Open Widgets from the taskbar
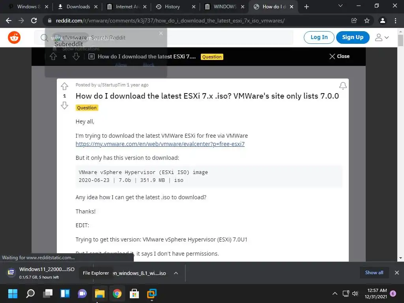Screen dimensions: 404x303 pos(65,294)
